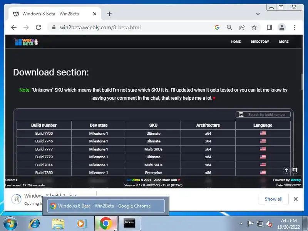The width and height of the screenshot is (308, 231).
Task: Click the search icon in build search box
Action: [x=241, y=114]
